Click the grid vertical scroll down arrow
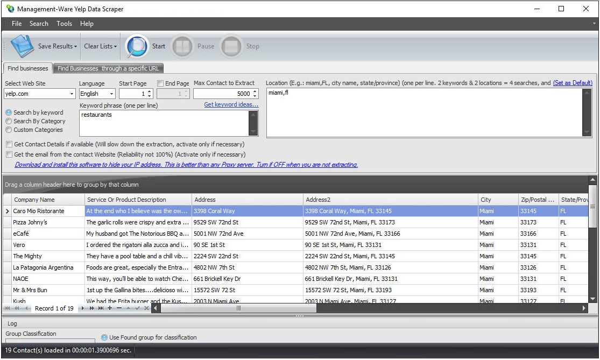This screenshot has width=600, height=360. [592, 299]
